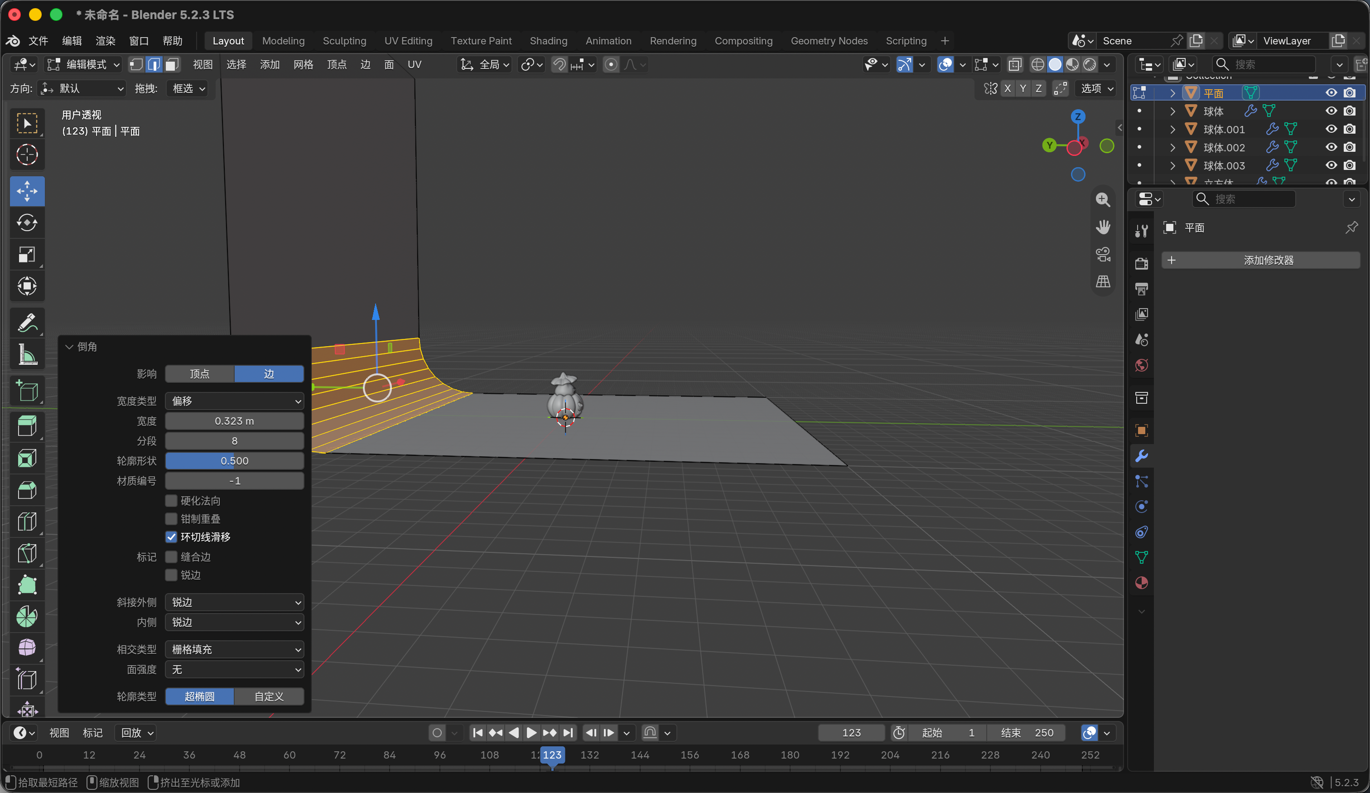Expand the 球体.002 outliner item
The height and width of the screenshot is (793, 1370).
click(x=1172, y=147)
